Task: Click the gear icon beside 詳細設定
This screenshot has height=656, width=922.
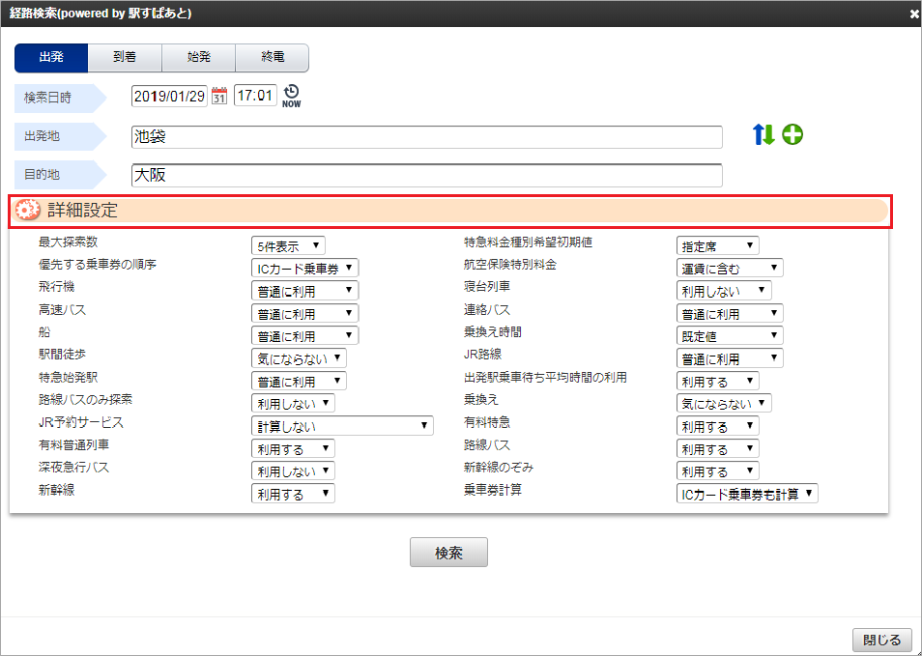Action: (26, 208)
